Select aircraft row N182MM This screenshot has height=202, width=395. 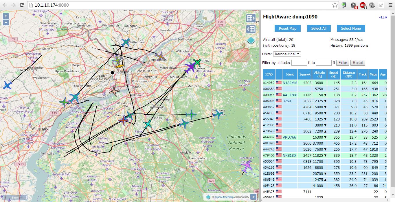[x=325, y=83]
